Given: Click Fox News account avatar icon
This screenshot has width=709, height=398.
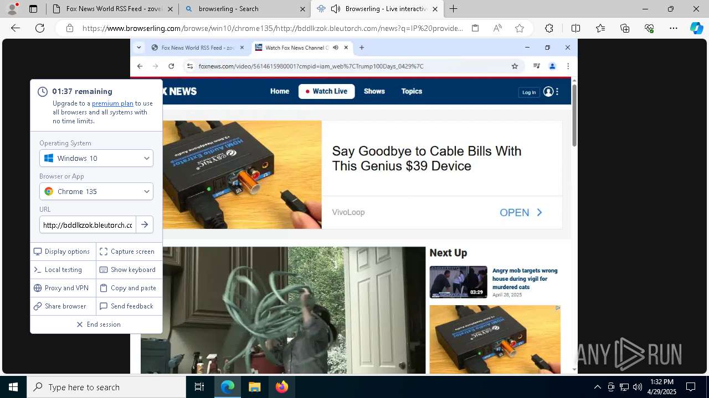Looking at the screenshot, I should click(x=548, y=92).
